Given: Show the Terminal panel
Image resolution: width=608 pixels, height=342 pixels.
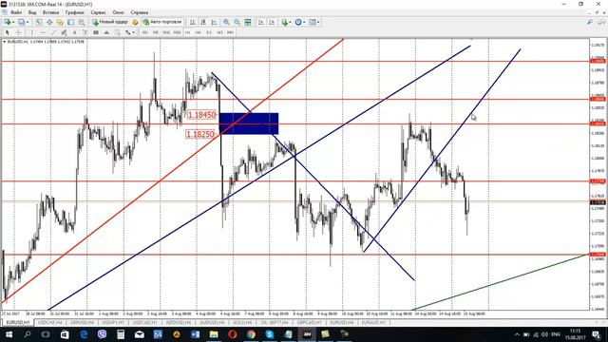Looking at the screenshot, I should [x=70, y=22].
